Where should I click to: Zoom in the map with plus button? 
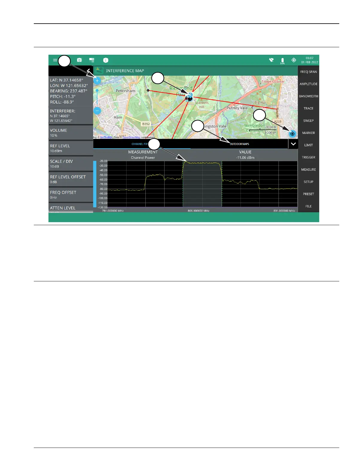coord(97,80)
